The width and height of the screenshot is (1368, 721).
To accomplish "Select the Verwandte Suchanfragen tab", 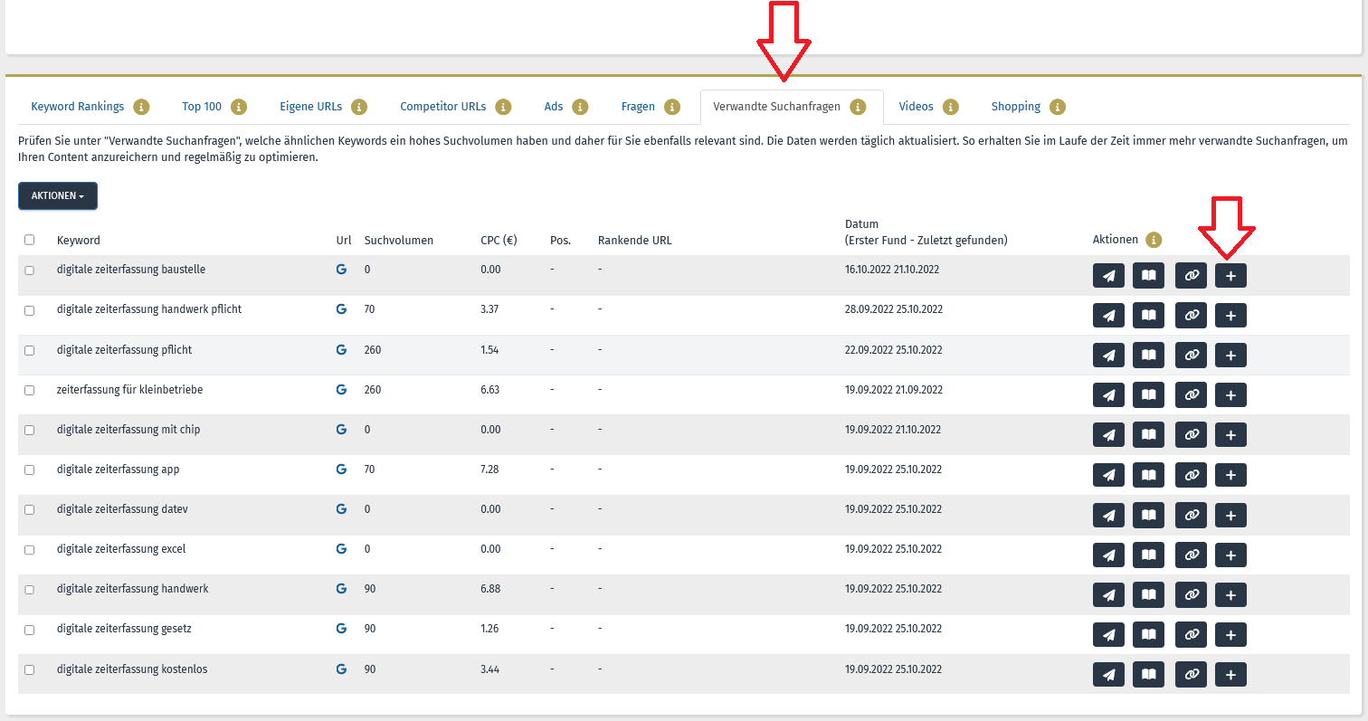I will 776,107.
